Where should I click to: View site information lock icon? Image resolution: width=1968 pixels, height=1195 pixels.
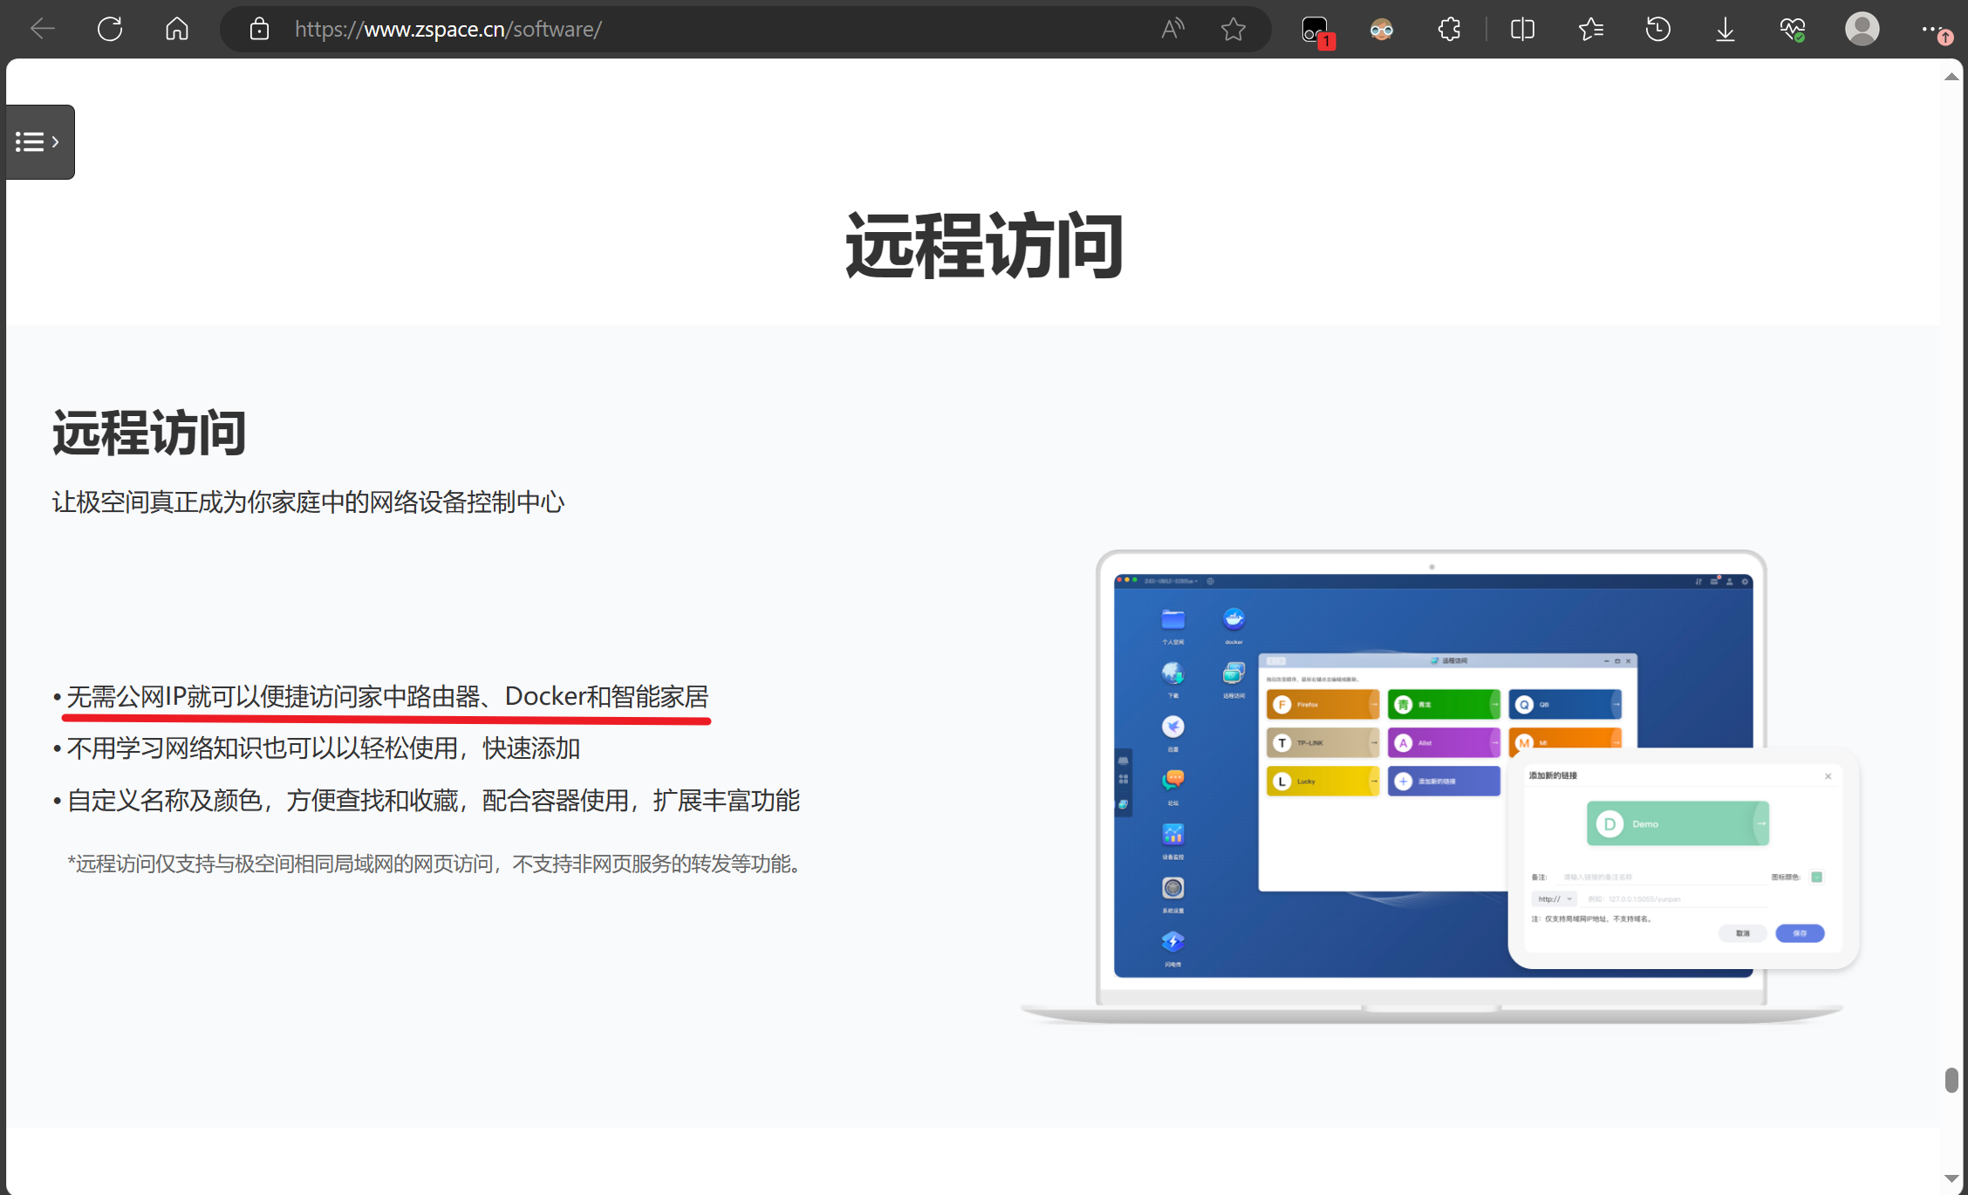click(259, 29)
